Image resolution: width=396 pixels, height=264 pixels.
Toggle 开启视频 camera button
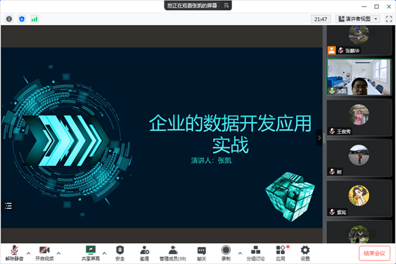pos(44,253)
